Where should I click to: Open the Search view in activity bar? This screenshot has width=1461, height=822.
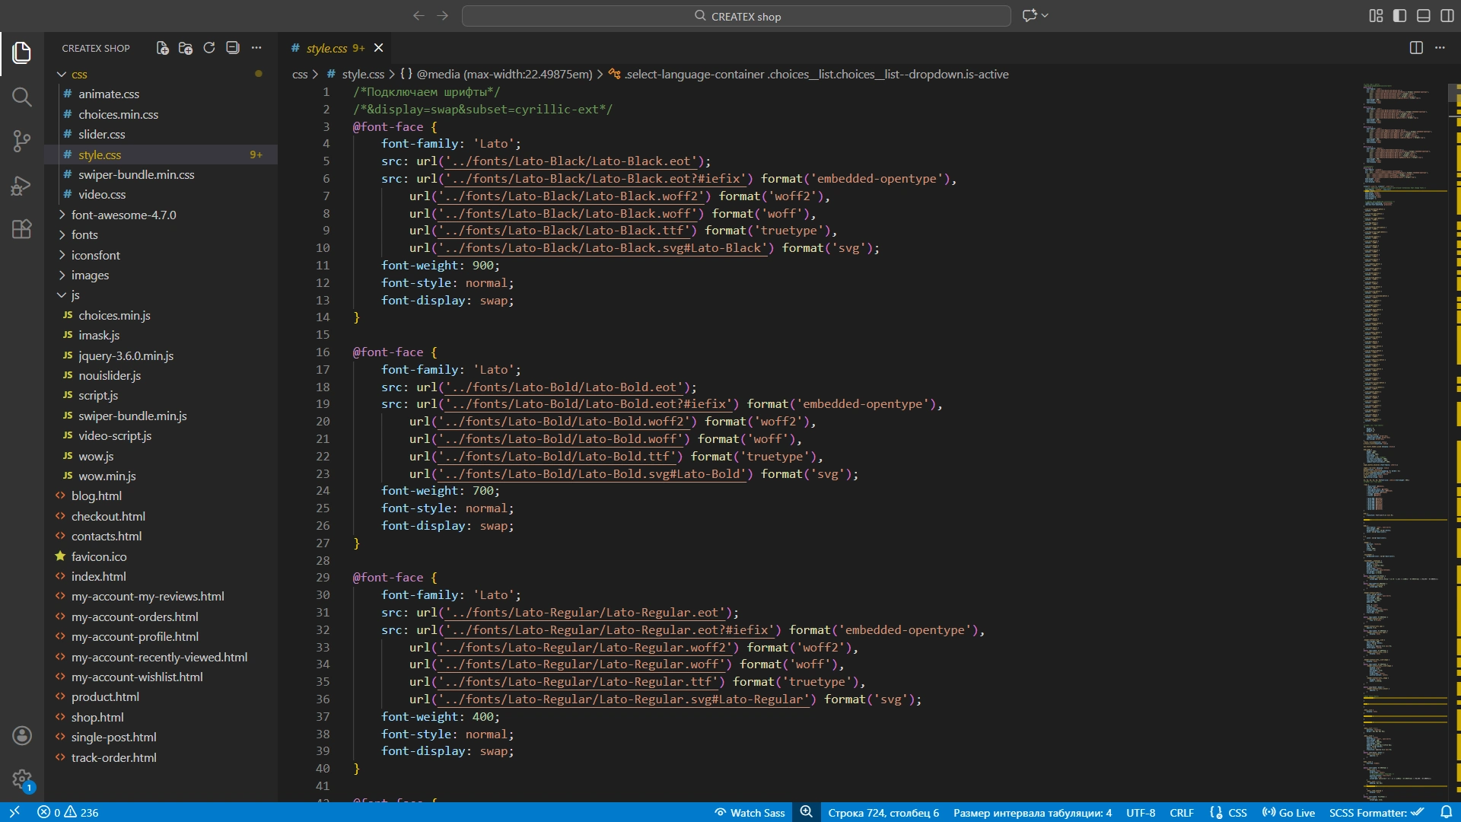click(x=21, y=97)
